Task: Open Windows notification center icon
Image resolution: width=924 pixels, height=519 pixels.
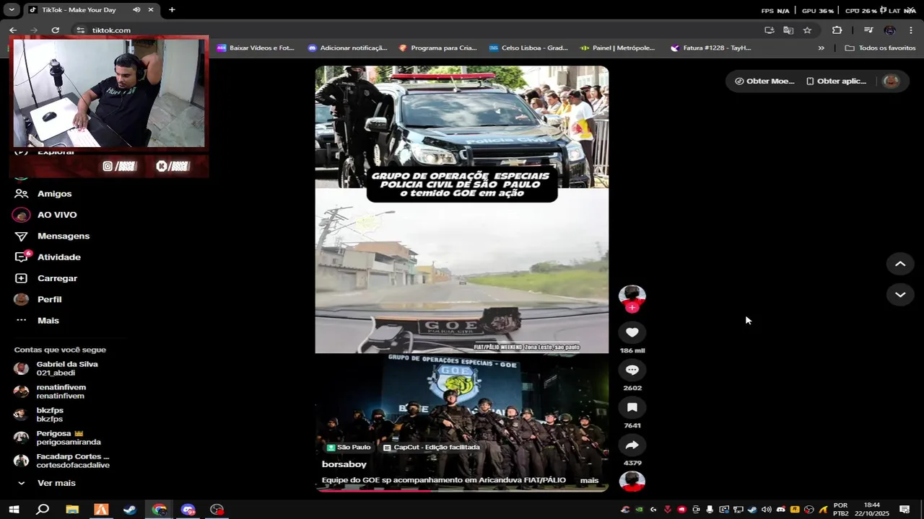Action: coord(905,510)
